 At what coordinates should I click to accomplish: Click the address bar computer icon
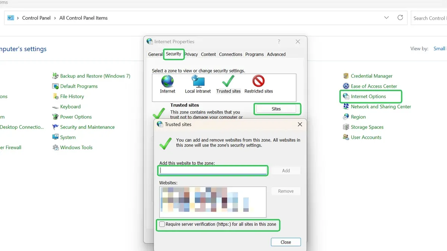click(x=10, y=18)
